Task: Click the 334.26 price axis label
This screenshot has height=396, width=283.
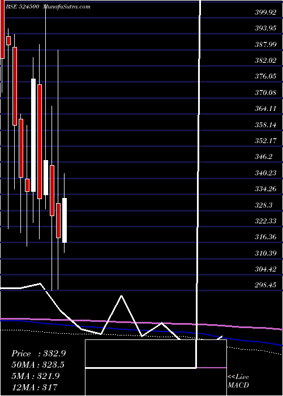Action: click(265, 189)
